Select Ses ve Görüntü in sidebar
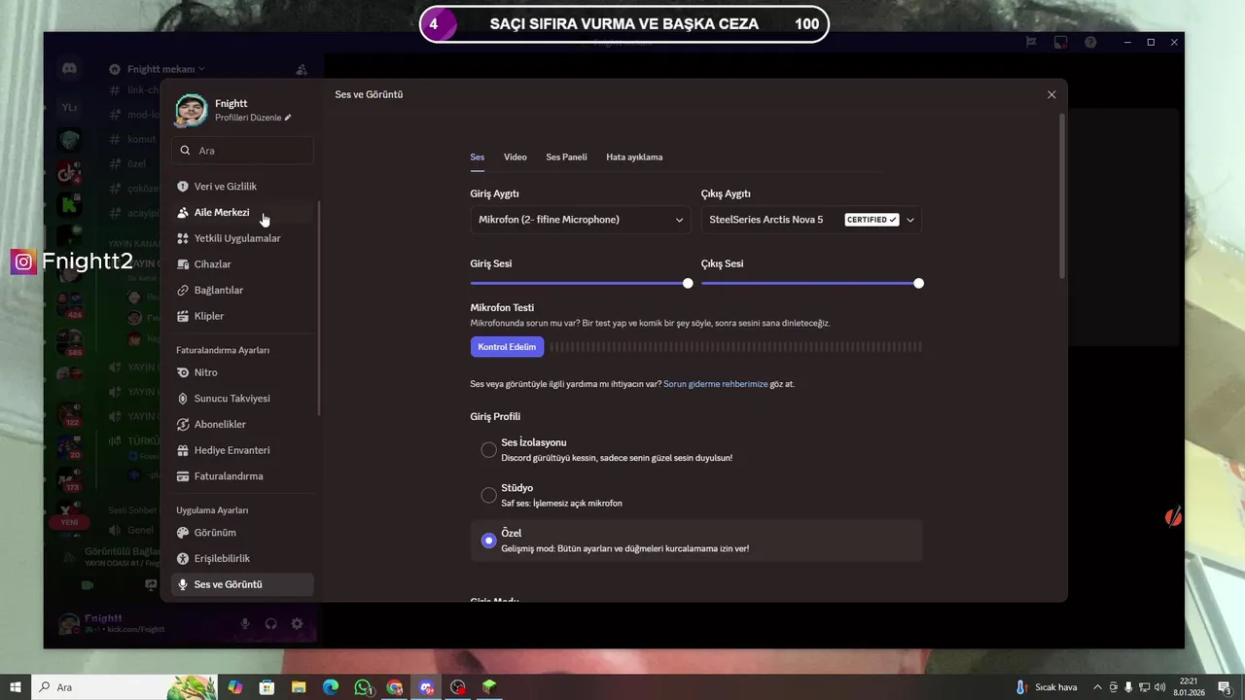 [x=242, y=584]
